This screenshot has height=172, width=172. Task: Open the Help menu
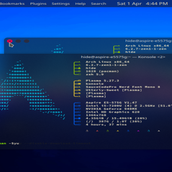pyautogui.click(x=80, y=4)
